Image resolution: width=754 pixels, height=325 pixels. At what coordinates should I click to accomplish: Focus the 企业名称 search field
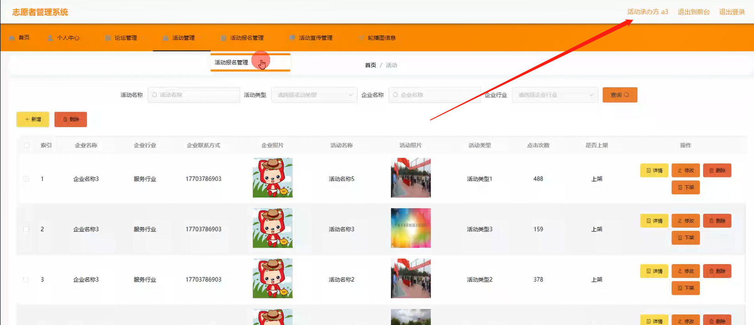(435, 95)
